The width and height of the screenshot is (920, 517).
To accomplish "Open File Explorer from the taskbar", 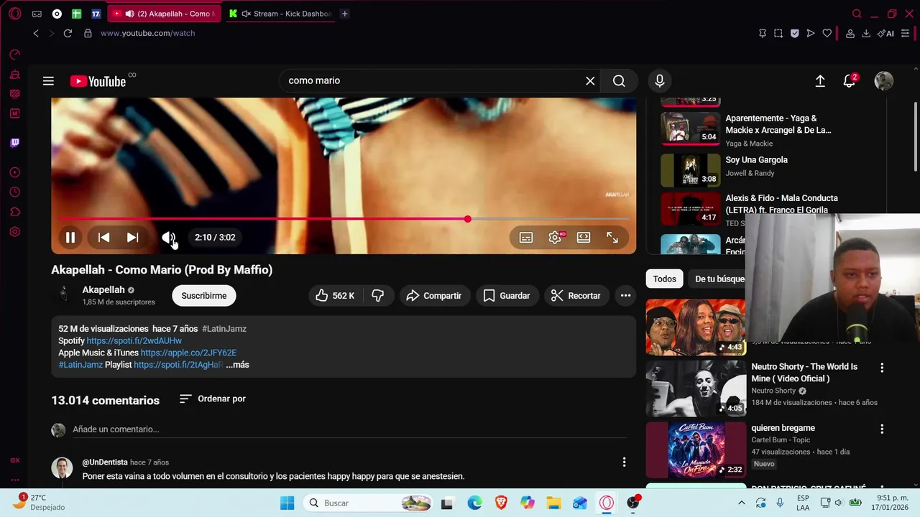I will point(553,503).
